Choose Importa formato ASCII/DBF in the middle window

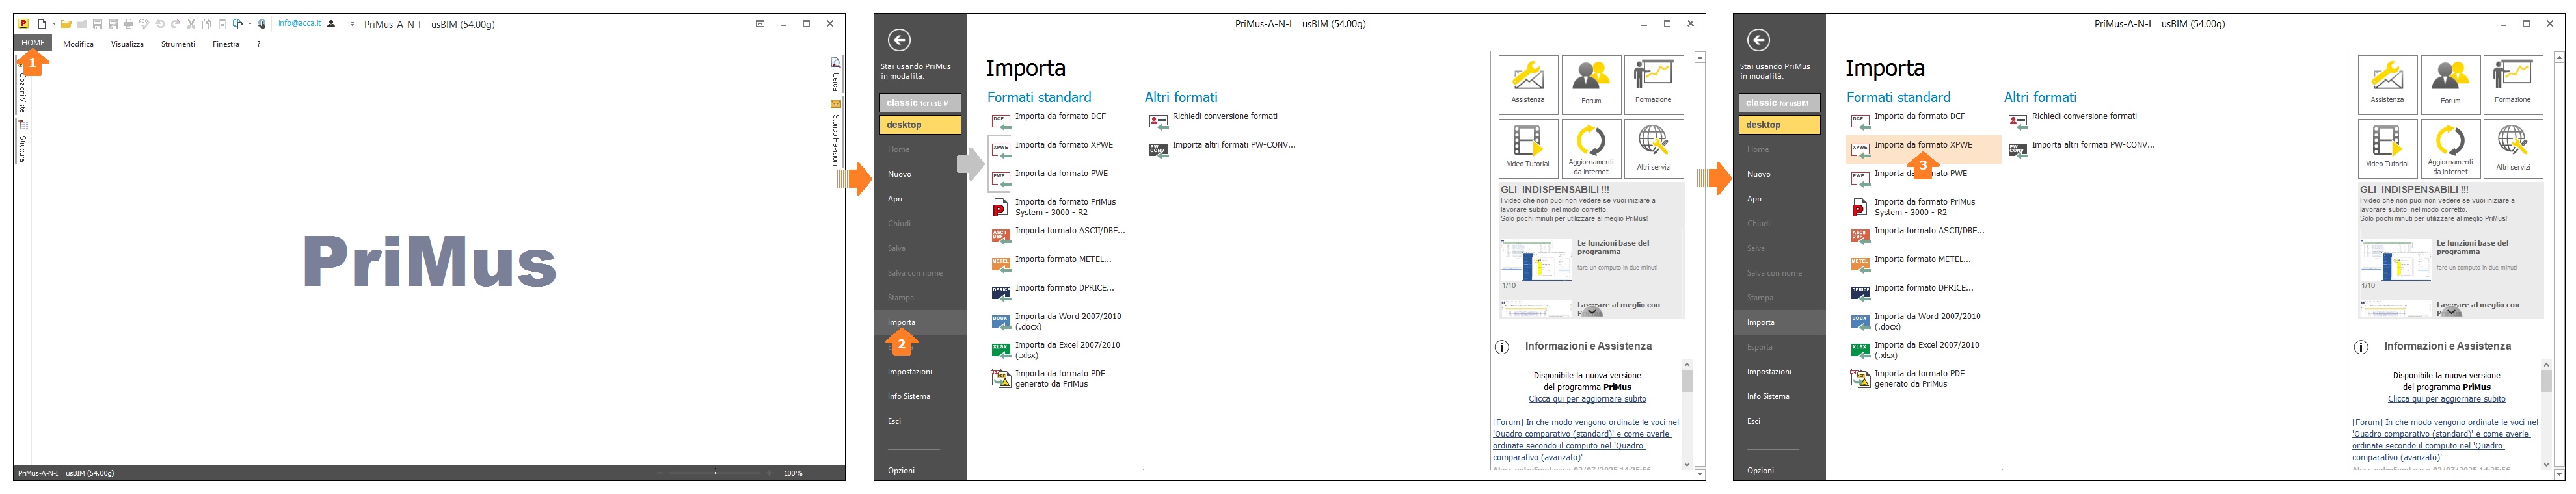tap(1058, 234)
